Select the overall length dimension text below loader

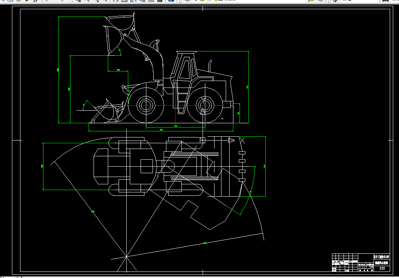[161, 130]
